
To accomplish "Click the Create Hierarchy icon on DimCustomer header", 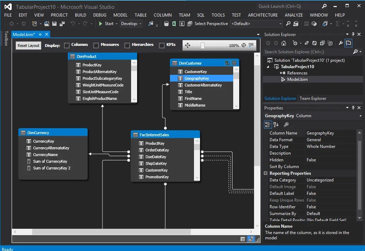I will 228,63.
